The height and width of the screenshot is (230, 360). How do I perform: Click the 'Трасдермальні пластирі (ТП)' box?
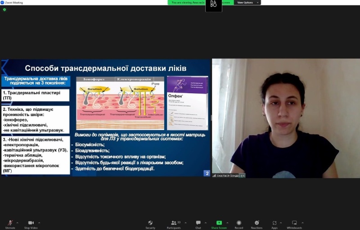pyautogui.click(x=36, y=95)
